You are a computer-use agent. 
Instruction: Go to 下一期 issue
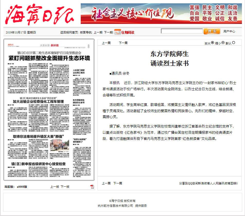point(108,32)
